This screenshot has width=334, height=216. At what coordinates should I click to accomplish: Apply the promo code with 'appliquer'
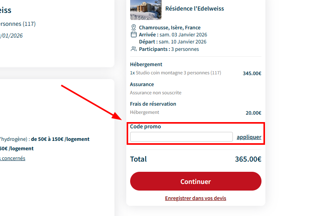point(249,137)
